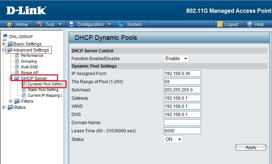Click the Apply button
Viewport: 272px width, 164px height.
(251, 147)
